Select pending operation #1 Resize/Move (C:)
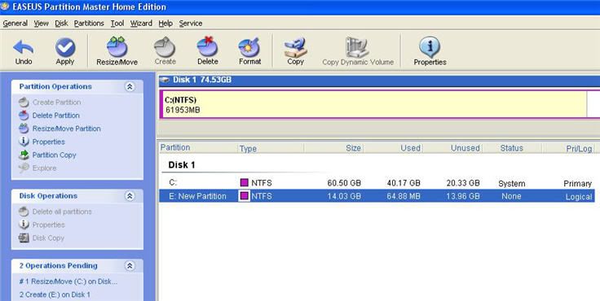Screen dimensions: 600x301 click(68, 281)
